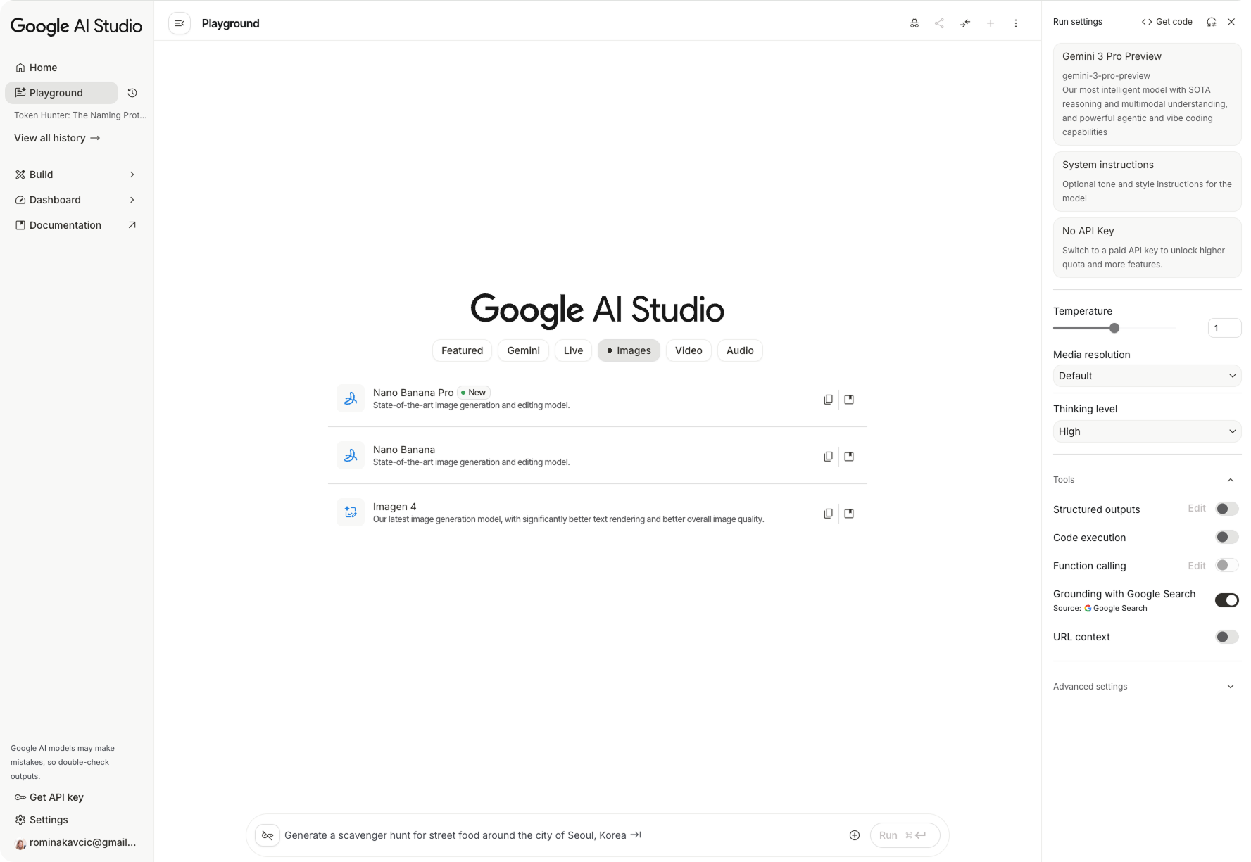Open Playground in sidebar
Viewport: 1251px width, 862px height.
[62, 93]
